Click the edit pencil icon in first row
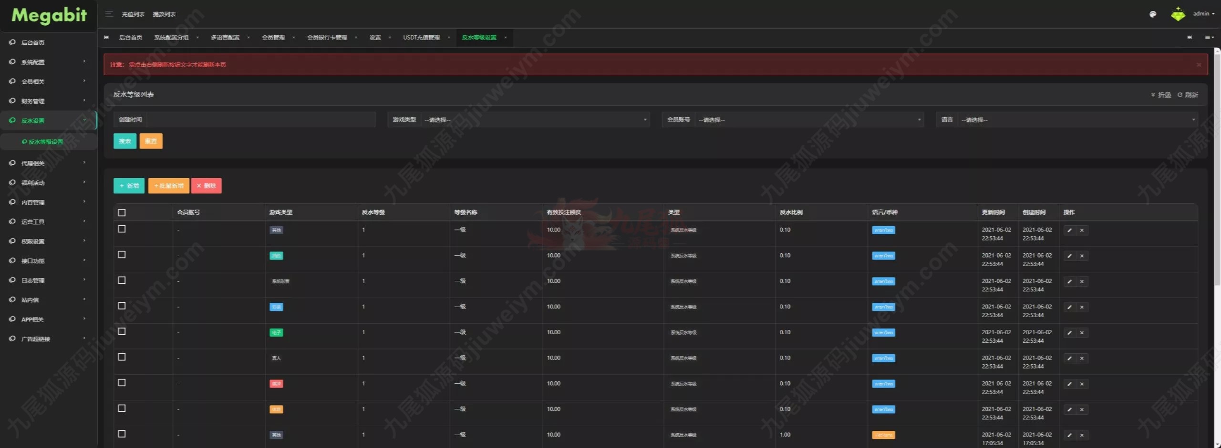 pyautogui.click(x=1069, y=230)
